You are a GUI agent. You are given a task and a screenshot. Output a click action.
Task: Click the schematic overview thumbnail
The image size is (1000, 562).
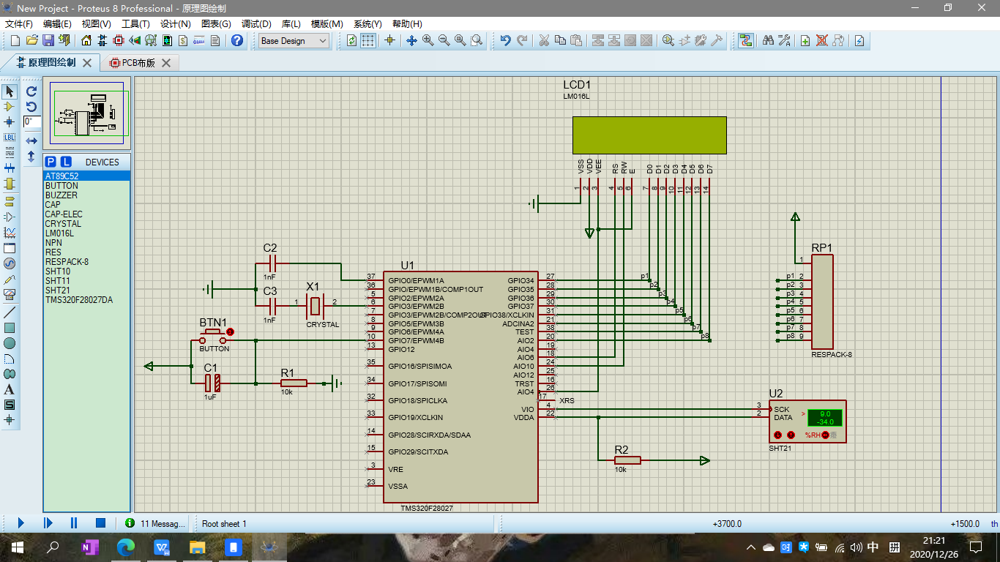pyautogui.click(x=86, y=113)
